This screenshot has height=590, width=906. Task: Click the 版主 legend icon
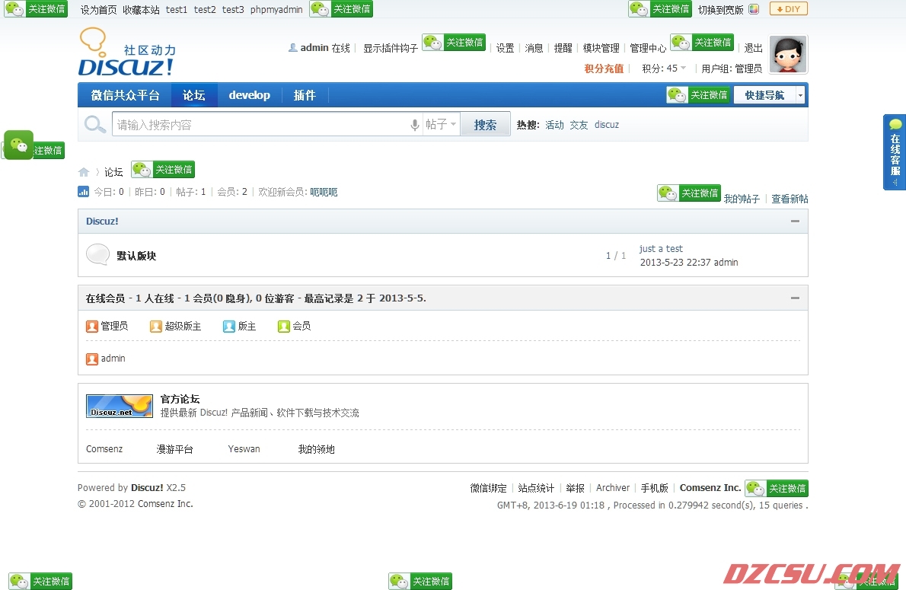pyautogui.click(x=229, y=327)
